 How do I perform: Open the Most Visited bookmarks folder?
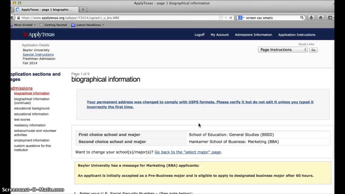[25, 25]
